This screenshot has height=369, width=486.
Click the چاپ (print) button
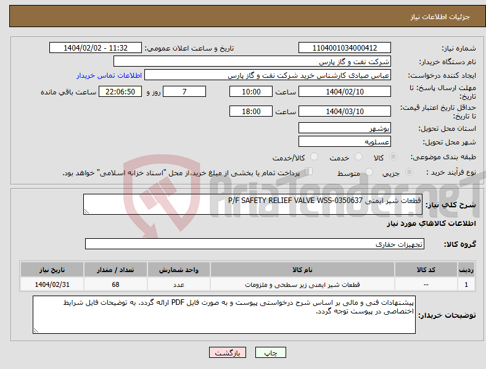270,352
